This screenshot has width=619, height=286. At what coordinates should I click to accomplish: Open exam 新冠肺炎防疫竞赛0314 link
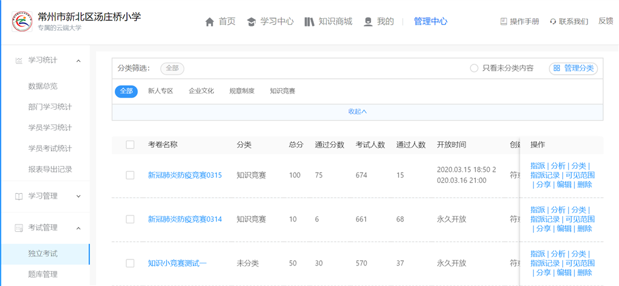pos(184,219)
